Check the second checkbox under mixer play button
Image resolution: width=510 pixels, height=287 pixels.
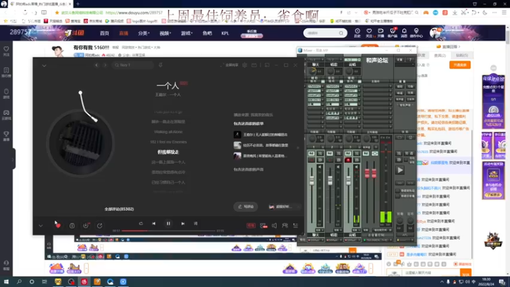point(397,196)
